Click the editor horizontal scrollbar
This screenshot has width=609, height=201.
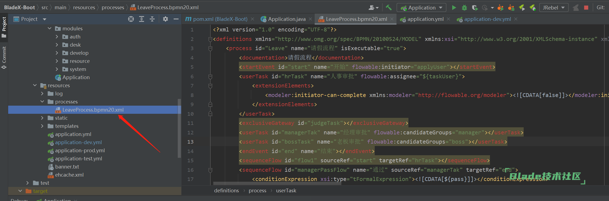[x=277, y=183]
